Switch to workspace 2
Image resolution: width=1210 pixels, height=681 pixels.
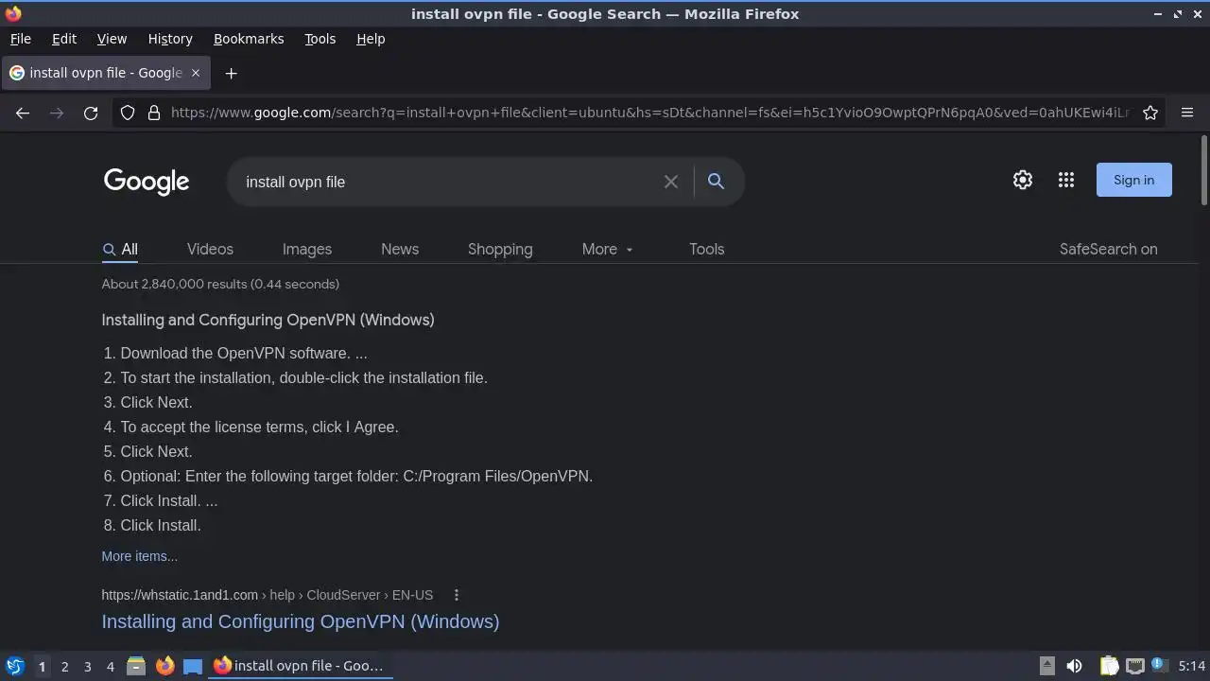(x=64, y=666)
